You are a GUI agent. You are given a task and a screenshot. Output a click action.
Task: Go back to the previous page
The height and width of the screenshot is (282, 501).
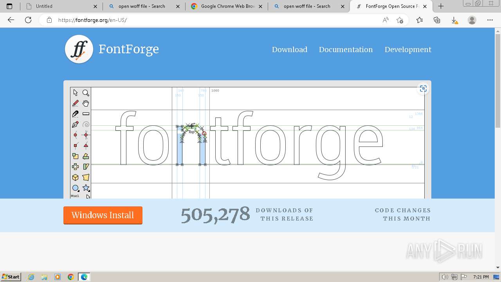coord(11,20)
